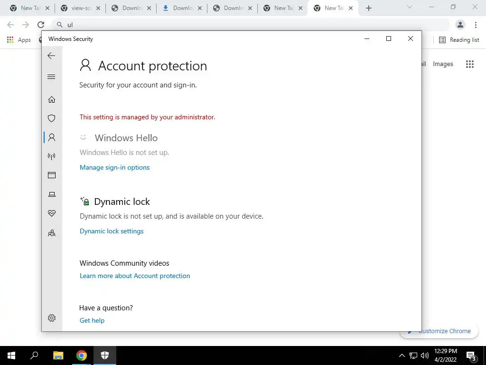
Task: Show hidden system tray icons
Action: pyautogui.click(x=402, y=355)
